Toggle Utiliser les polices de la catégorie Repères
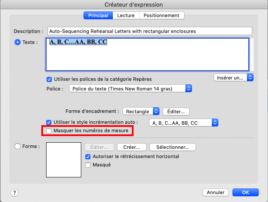The image size is (268, 202). pos(49,79)
